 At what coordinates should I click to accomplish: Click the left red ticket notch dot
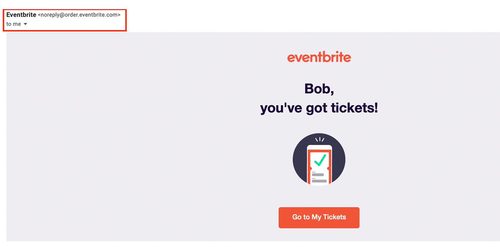(310, 168)
